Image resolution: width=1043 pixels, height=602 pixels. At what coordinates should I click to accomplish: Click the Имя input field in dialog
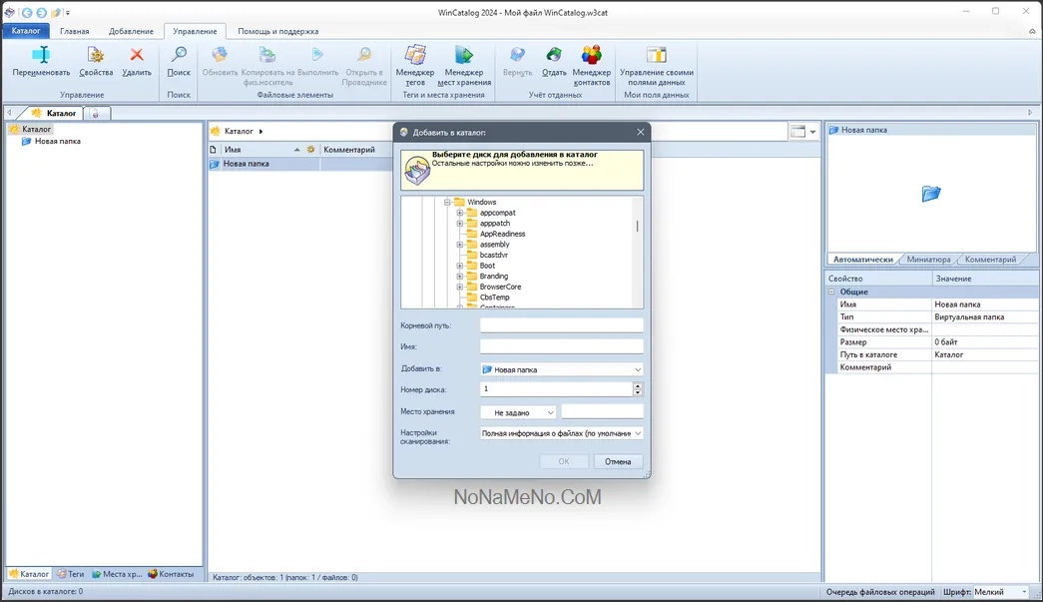pyautogui.click(x=561, y=346)
